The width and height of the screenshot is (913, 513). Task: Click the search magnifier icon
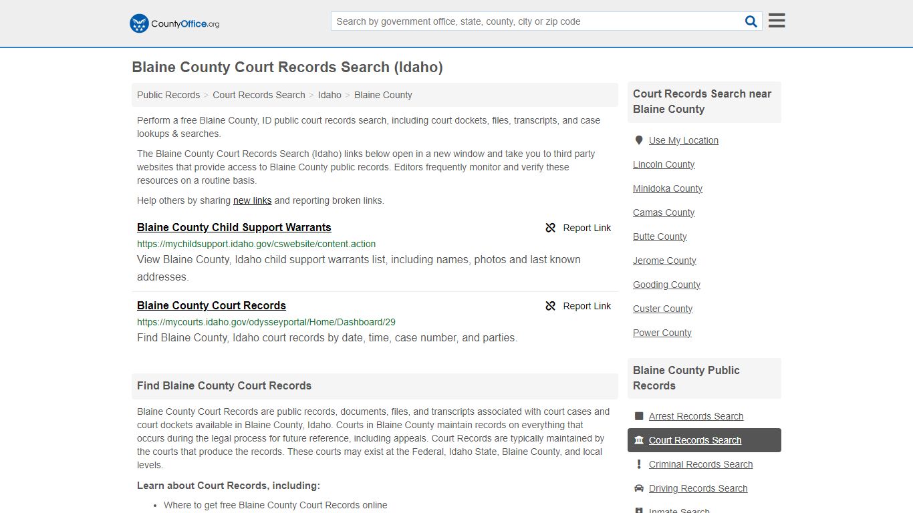click(x=751, y=21)
